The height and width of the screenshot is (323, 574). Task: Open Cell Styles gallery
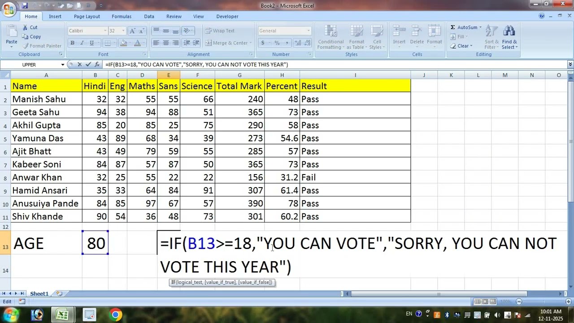pos(377,37)
